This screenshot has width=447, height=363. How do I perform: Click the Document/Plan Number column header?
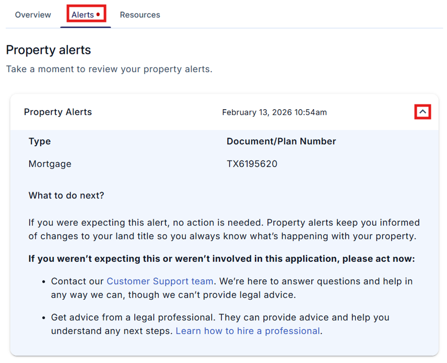(x=281, y=142)
